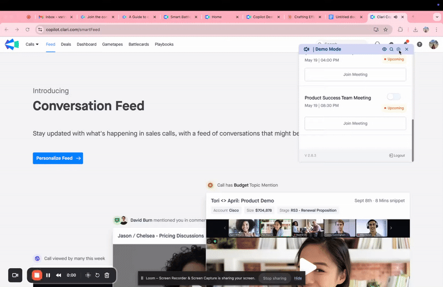Select the April Williams participant thumbnail
The image size is (443, 287).
click(x=244, y=228)
